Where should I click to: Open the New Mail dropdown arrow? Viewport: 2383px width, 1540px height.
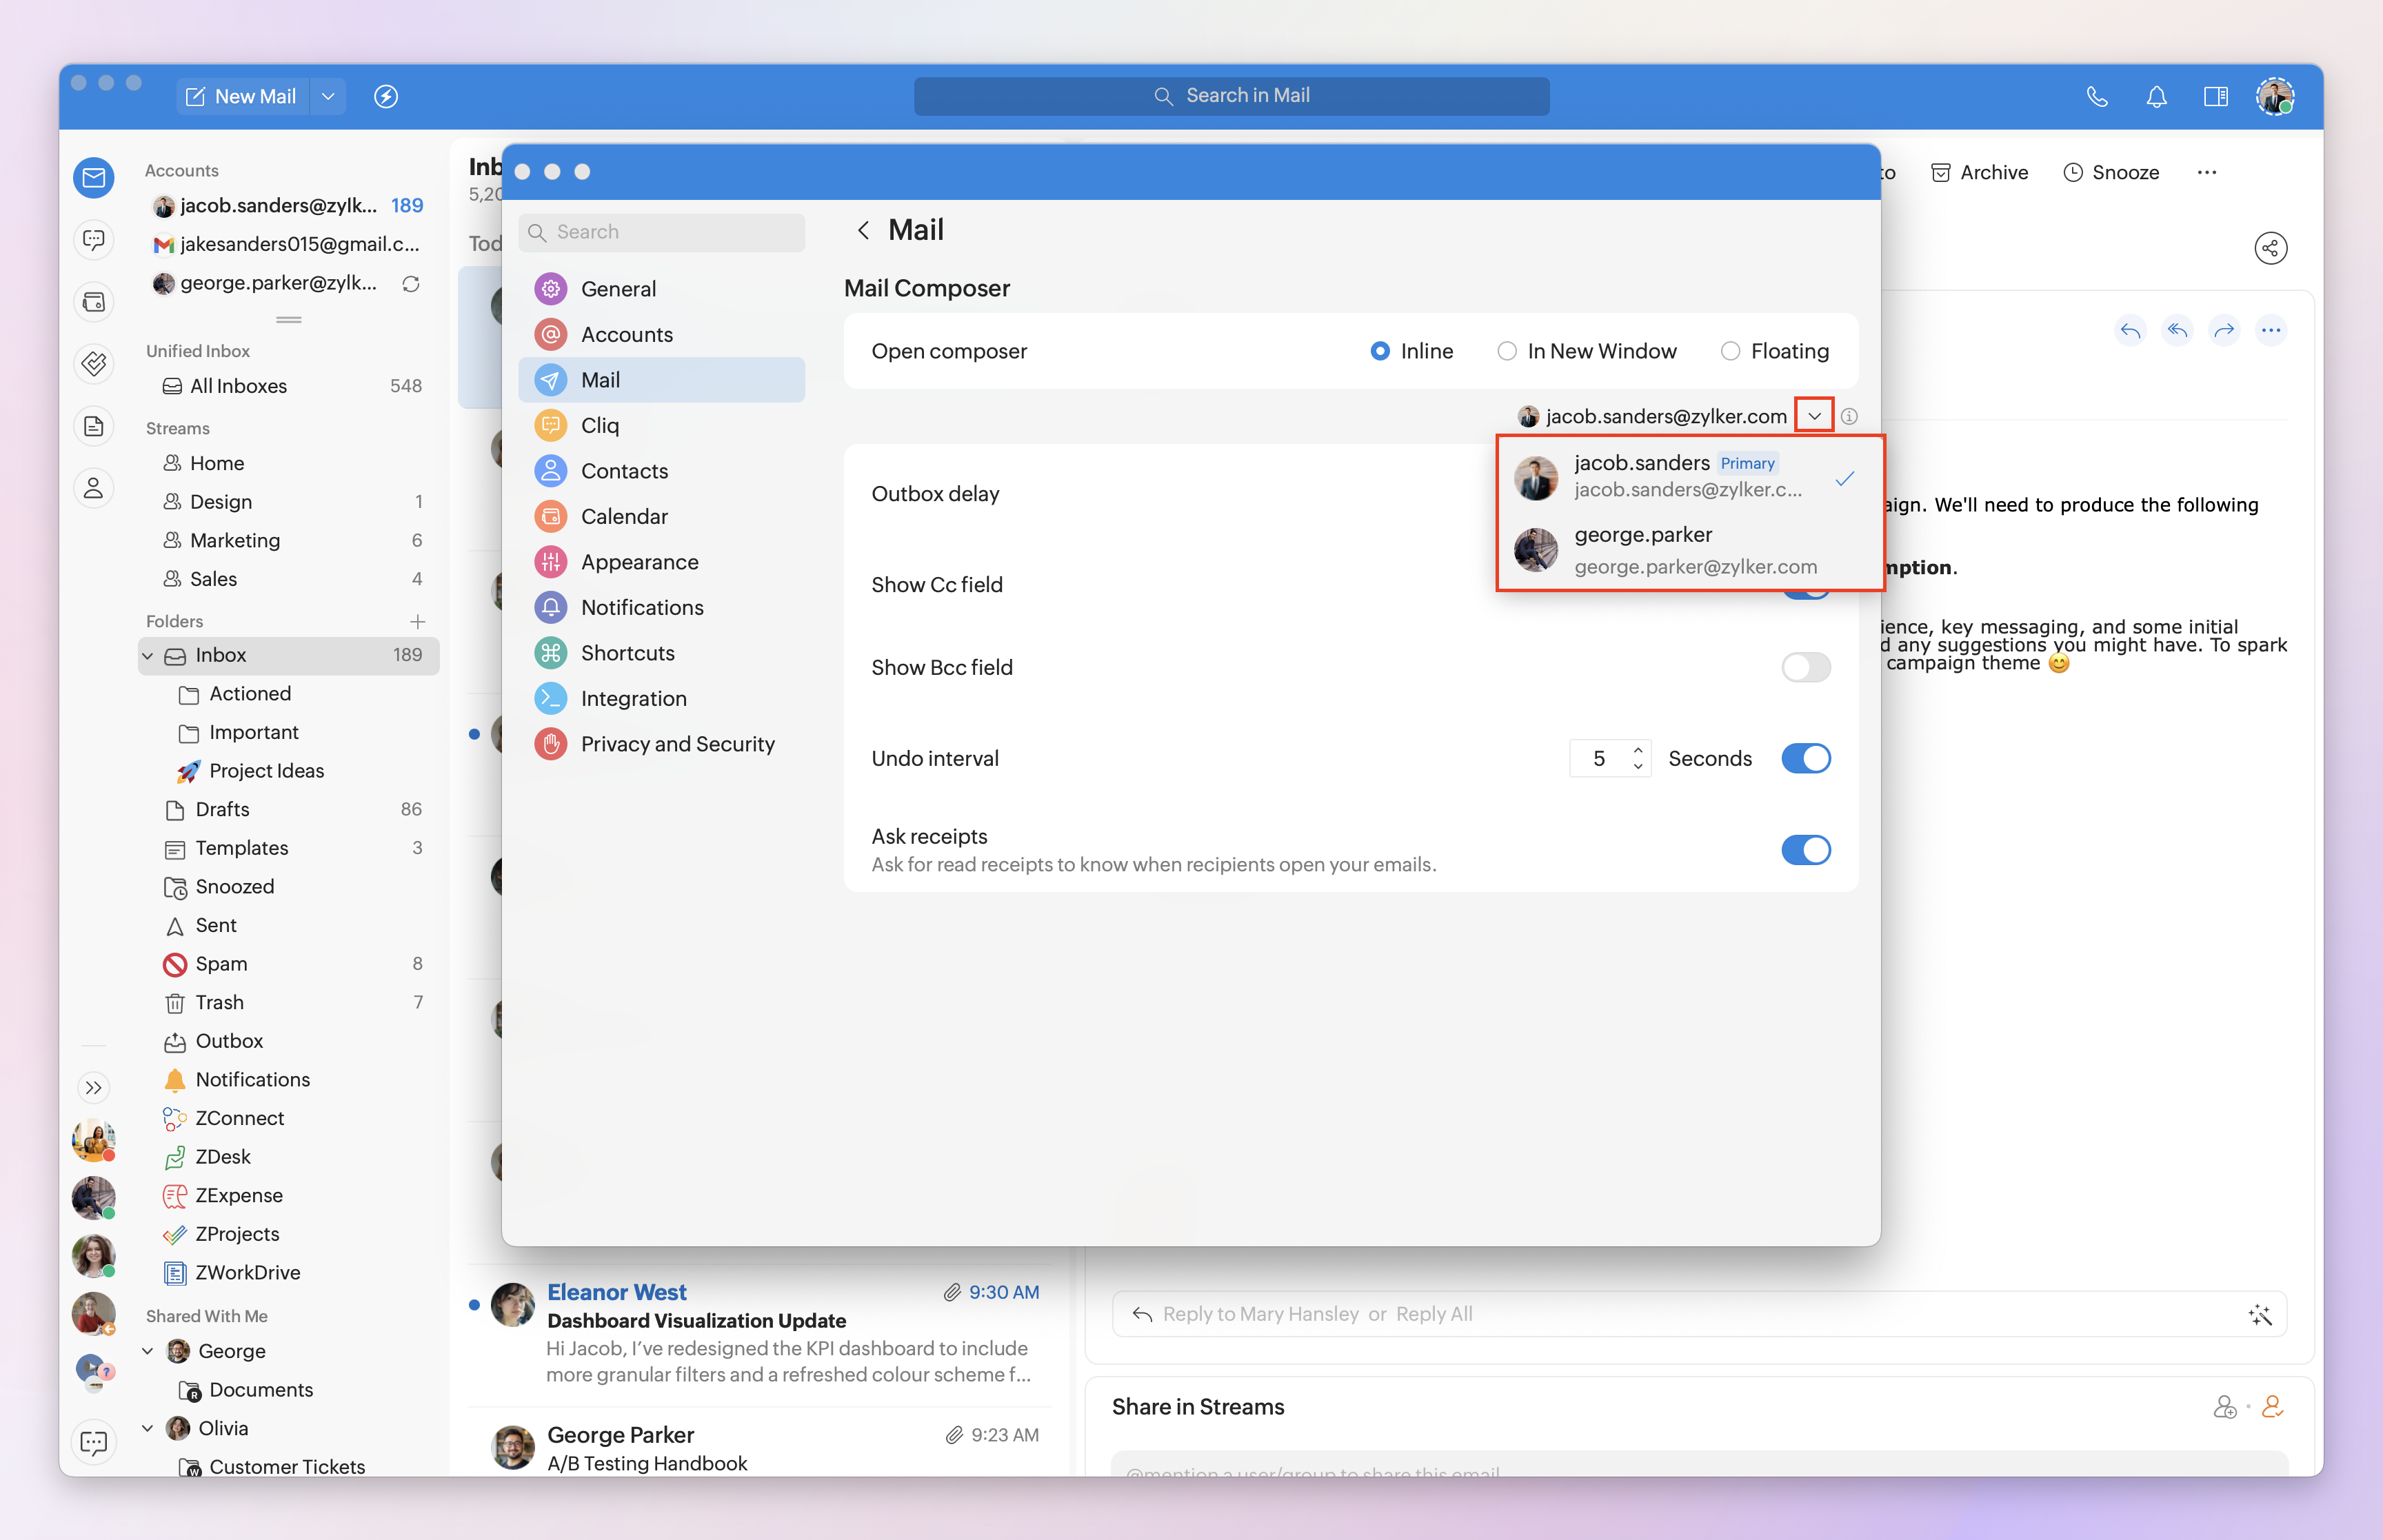coord(328,96)
